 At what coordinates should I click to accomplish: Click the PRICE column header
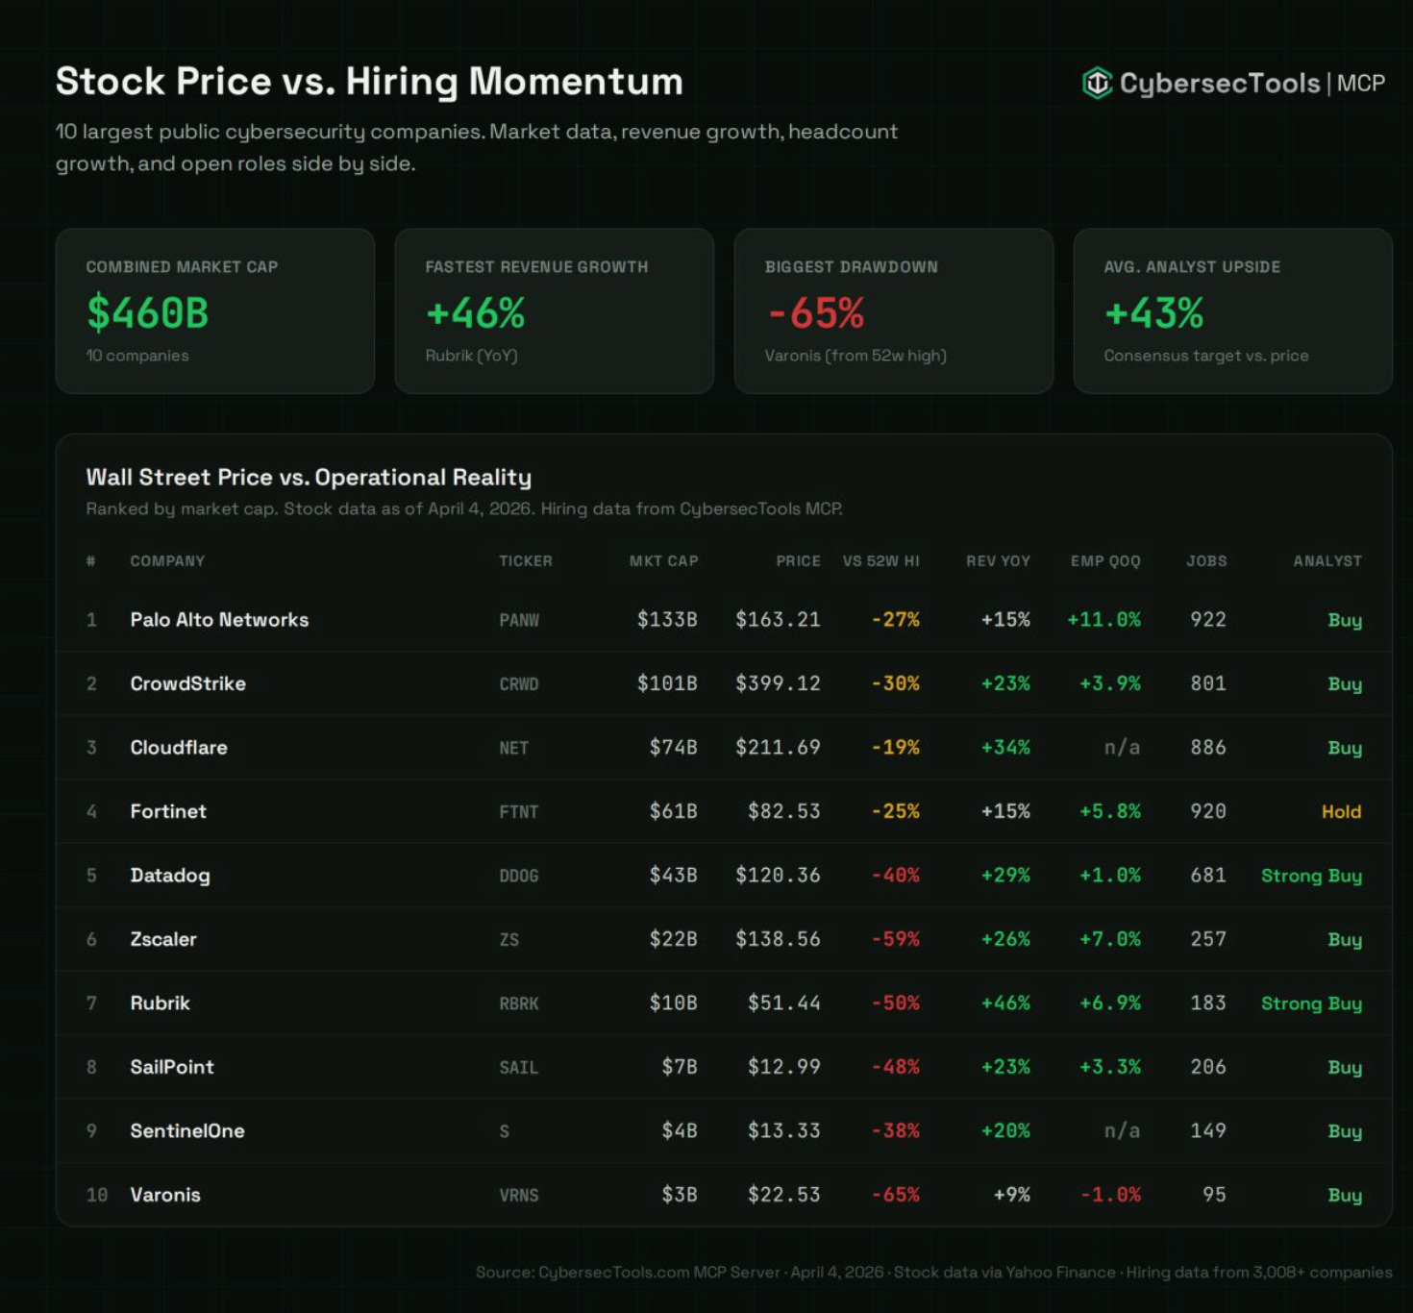(798, 560)
